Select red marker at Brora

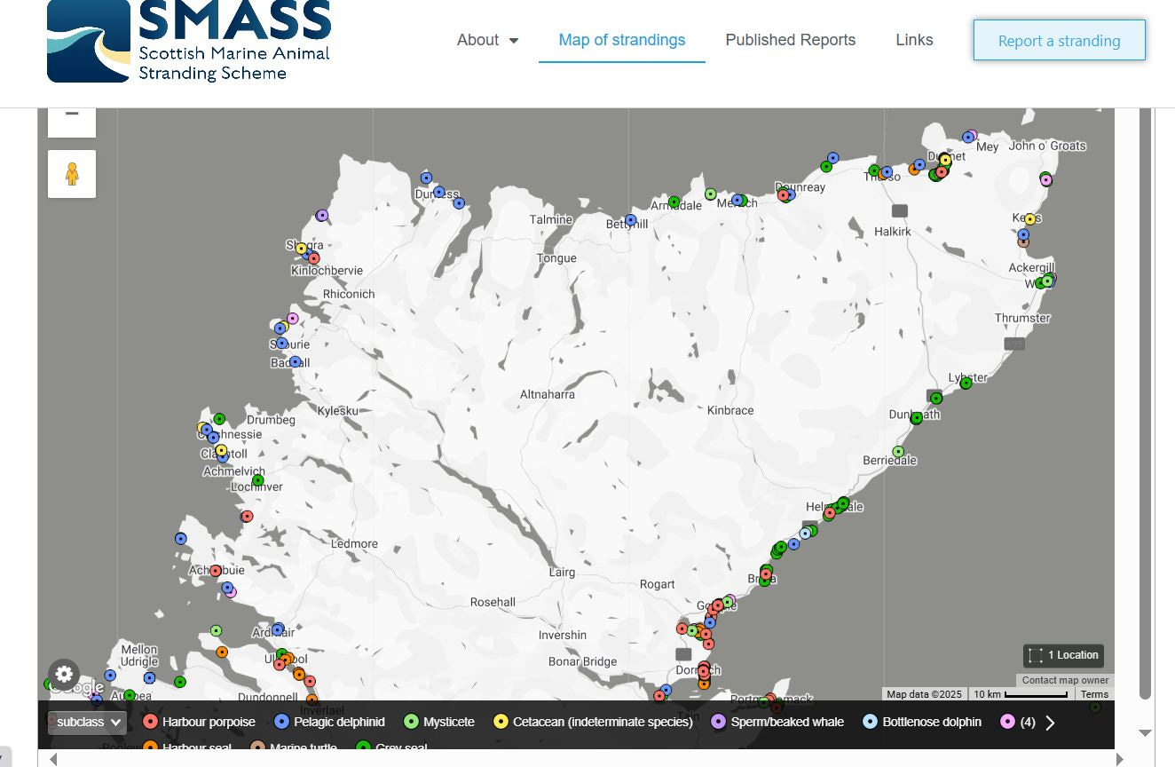click(x=766, y=574)
